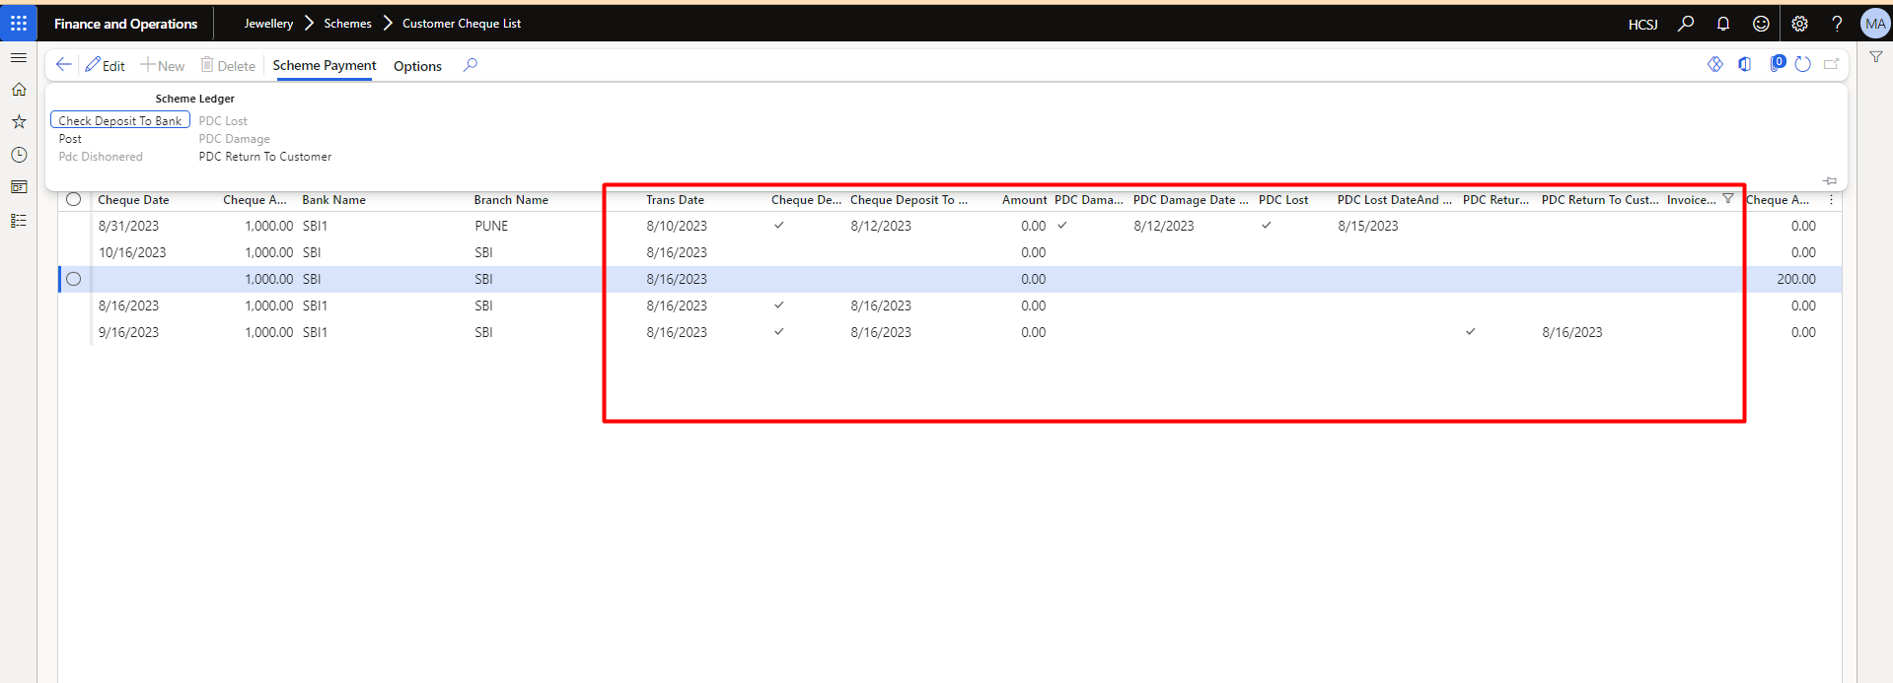Search actions with the action pane magnifier
This screenshot has width=1893, height=683.
(x=471, y=65)
